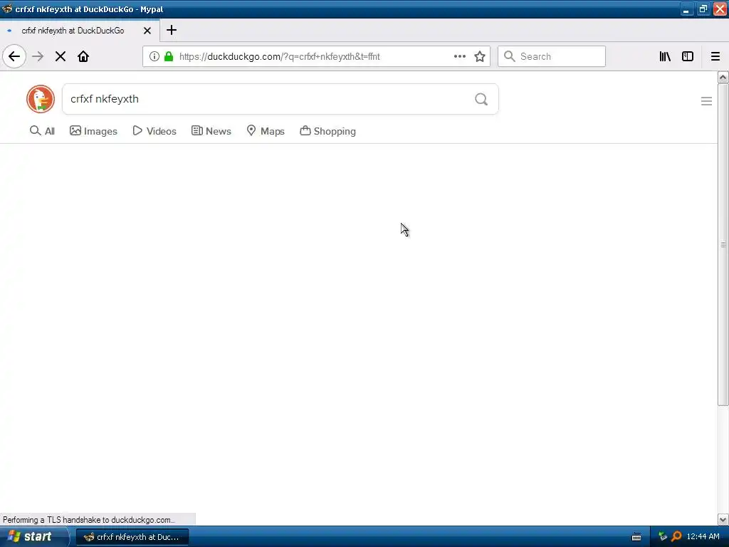
Task: Close the DuckDuckGo tab
Action: coord(147,31)
